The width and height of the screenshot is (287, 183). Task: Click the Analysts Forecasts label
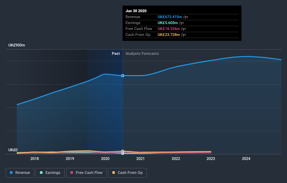[x=142, y=53]
